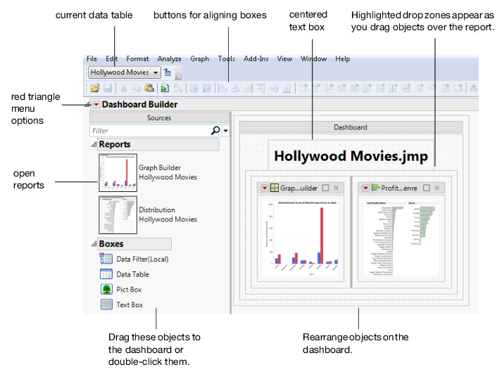
Task: Select the Distribution report thumbnail
Action: coord(118,214)
